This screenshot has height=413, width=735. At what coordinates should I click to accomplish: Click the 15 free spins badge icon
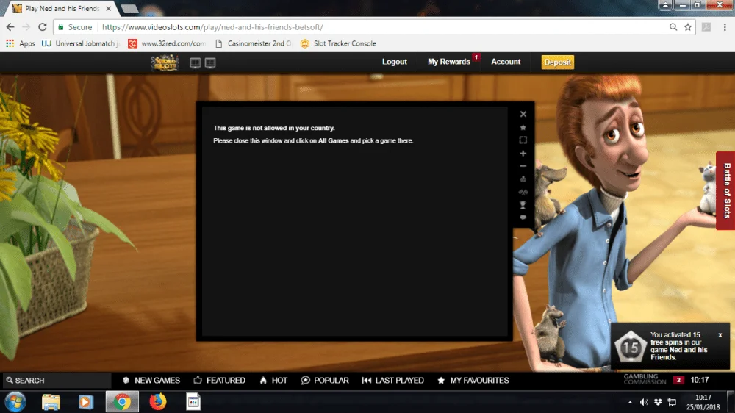click(x=631, y=346)
